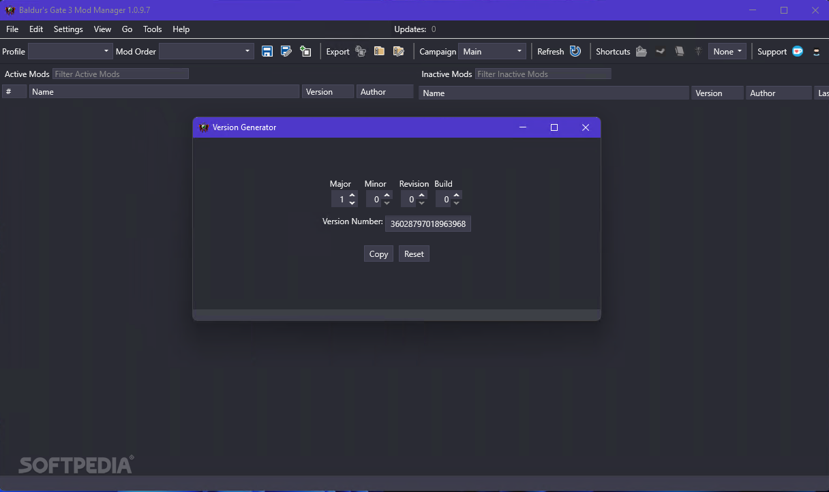
Task: Click the Minor number field
Action: pos(374,199)
